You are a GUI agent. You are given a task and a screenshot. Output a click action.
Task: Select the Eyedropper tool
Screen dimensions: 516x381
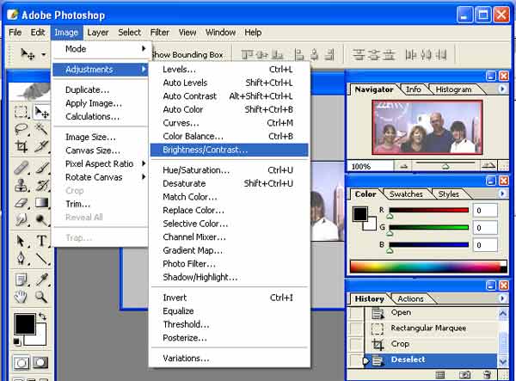pyautogui.click(x=41, y=280)
